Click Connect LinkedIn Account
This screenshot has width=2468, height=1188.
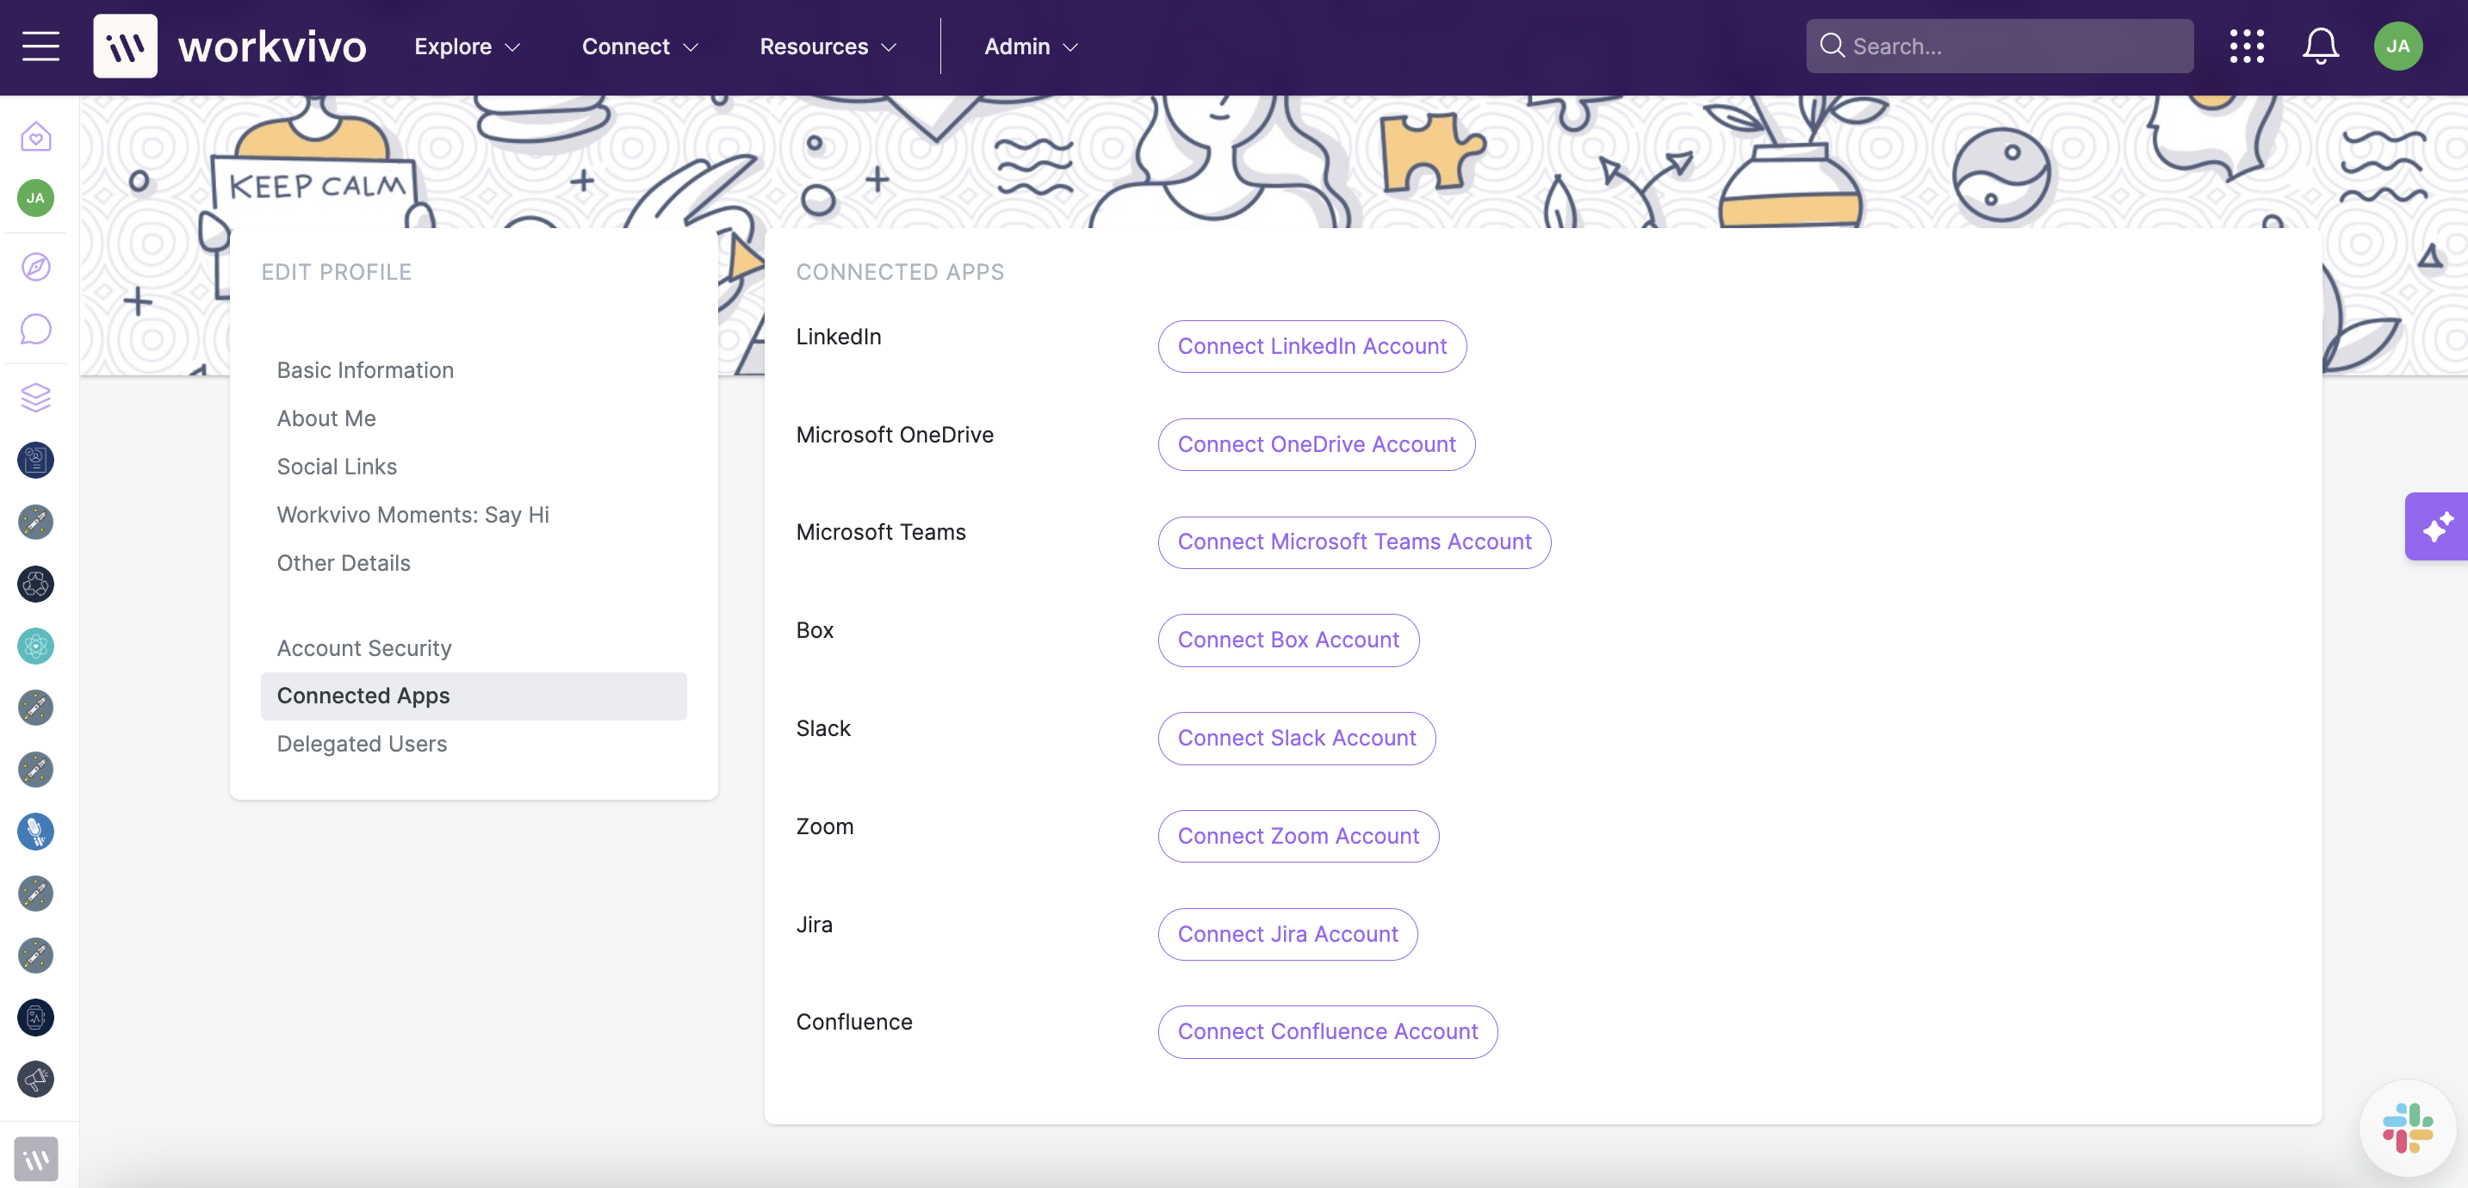pos(1312,346)
